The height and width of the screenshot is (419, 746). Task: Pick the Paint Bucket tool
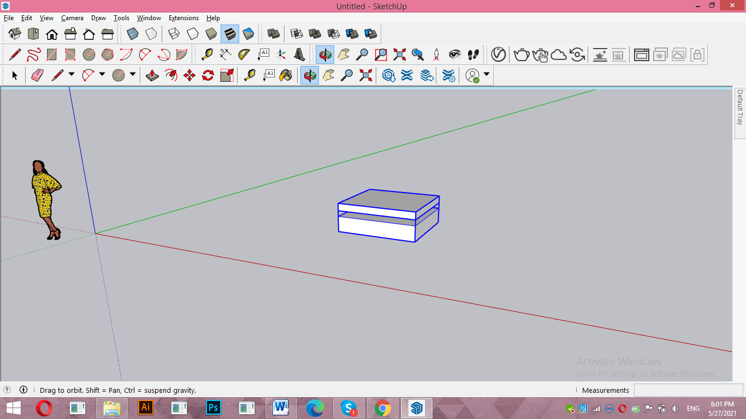pyautogui.click(x=286, y=75)
